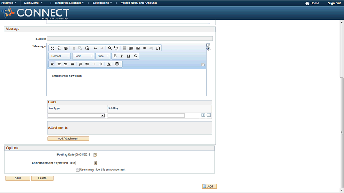Screen dimensions: 344x193
Task: Click the editor pop-out icon beside toolbar
Action: tap(209, 45)
